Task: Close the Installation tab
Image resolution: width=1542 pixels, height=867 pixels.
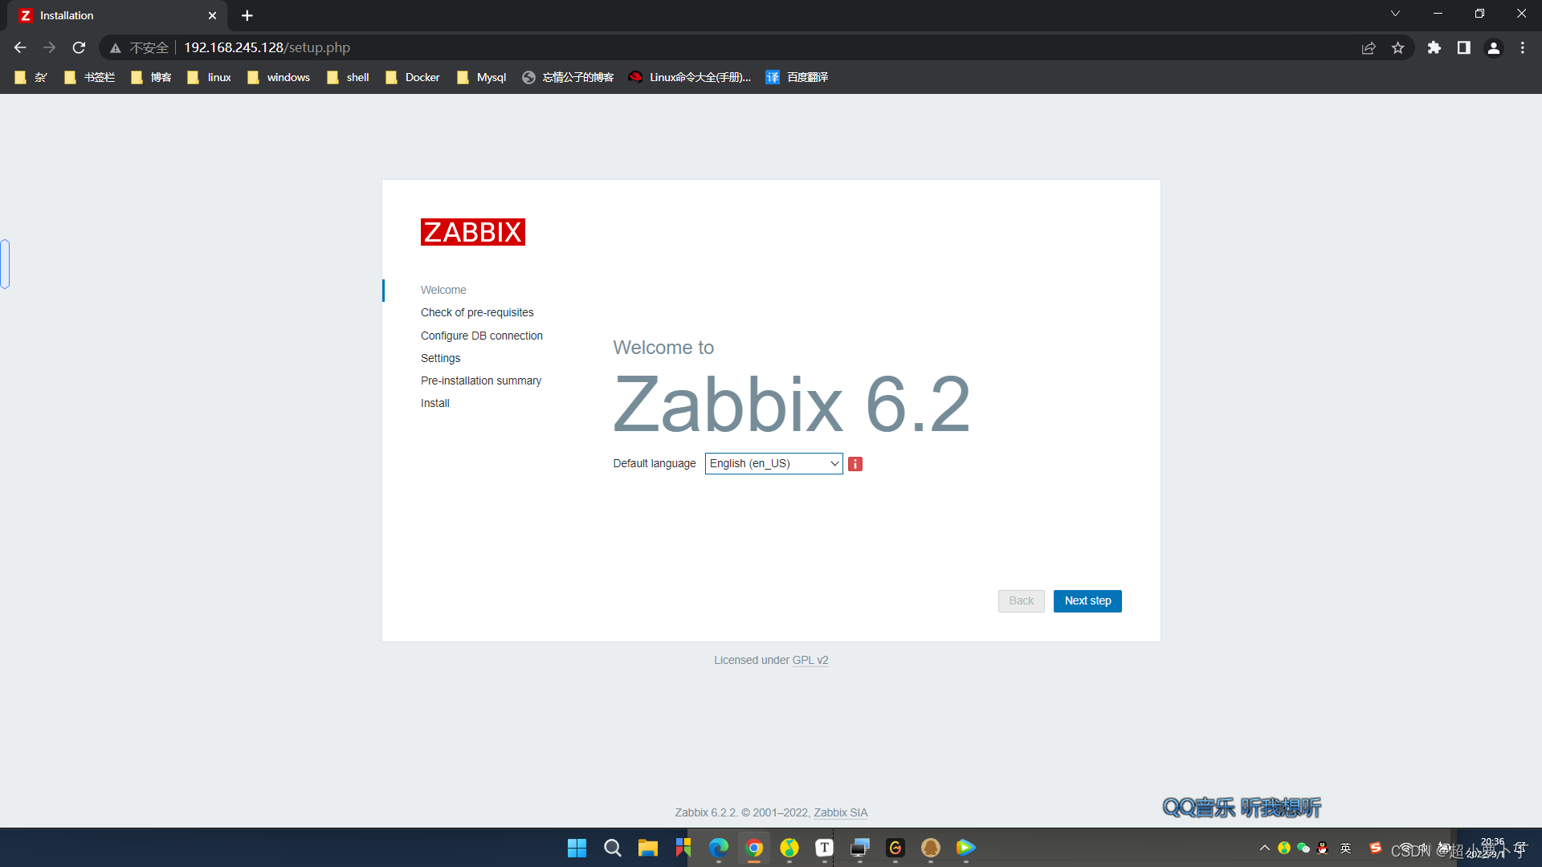Action: coord(212,15)
